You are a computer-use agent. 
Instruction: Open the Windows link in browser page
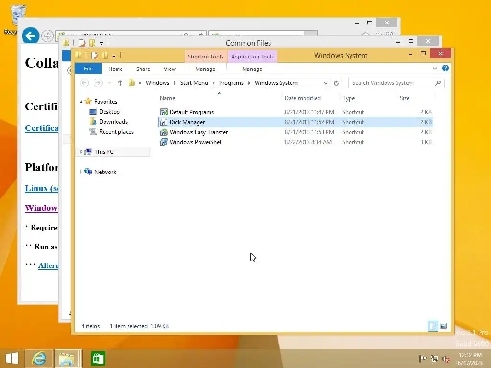[x=42, y=208]
